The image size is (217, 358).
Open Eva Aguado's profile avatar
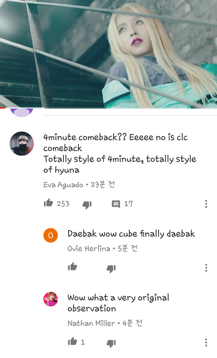pyautogui.click(x=22, y=144)
